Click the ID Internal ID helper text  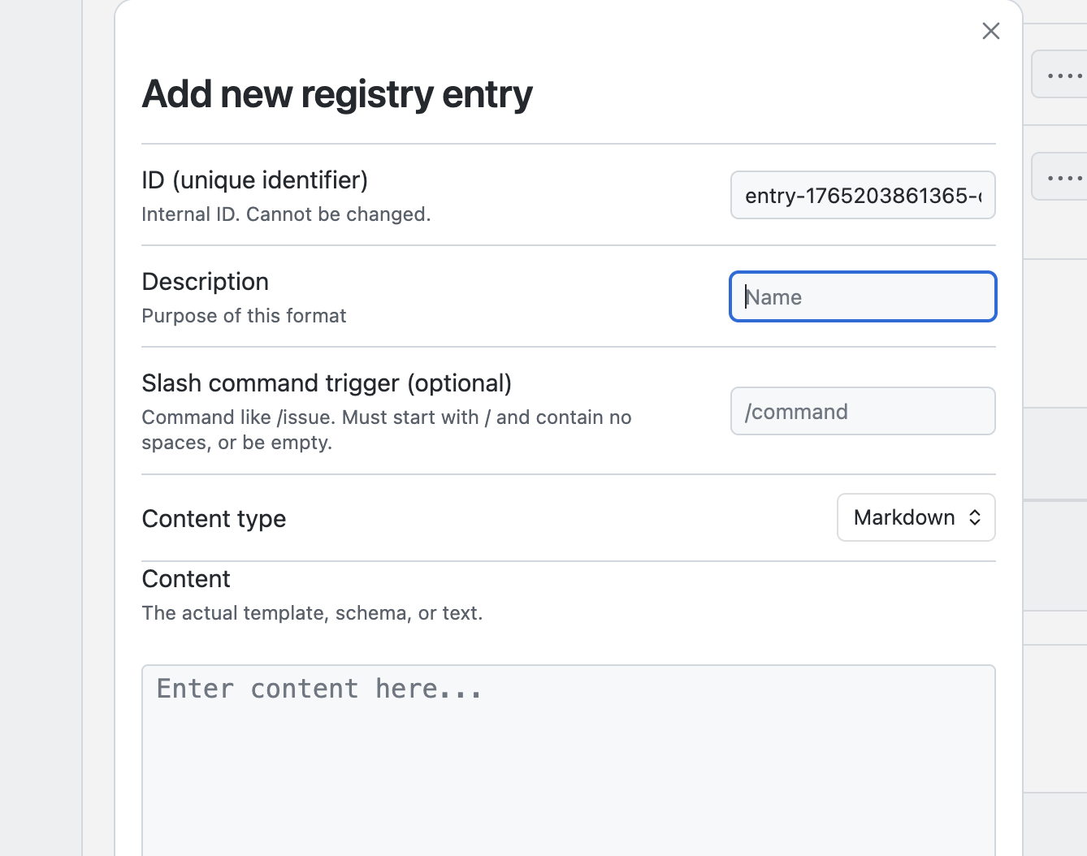coord(286,214)
